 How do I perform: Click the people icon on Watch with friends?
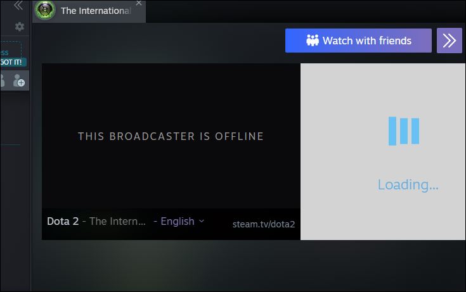tap(313, 41)
